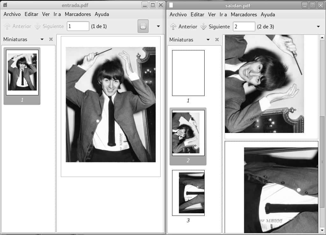326x235 pixels.
Task: Select page 3 thumbnail in salidan.pdf
Action: [x=188, y=193]
